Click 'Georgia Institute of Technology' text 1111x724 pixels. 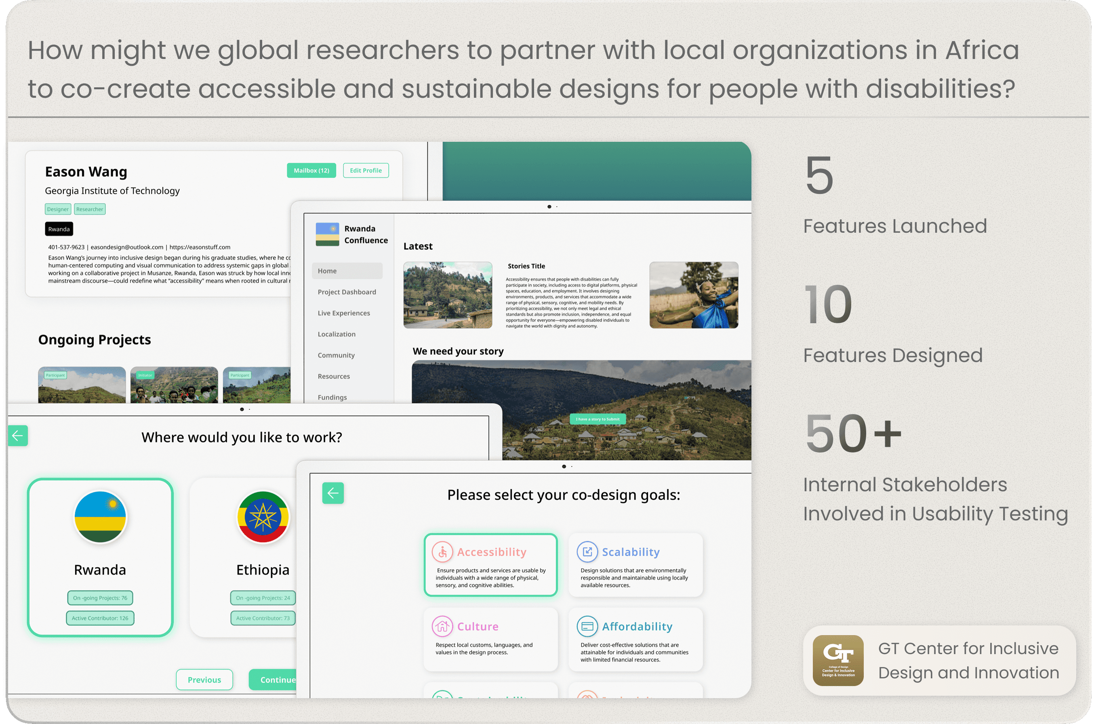click(x=112, y=190)
